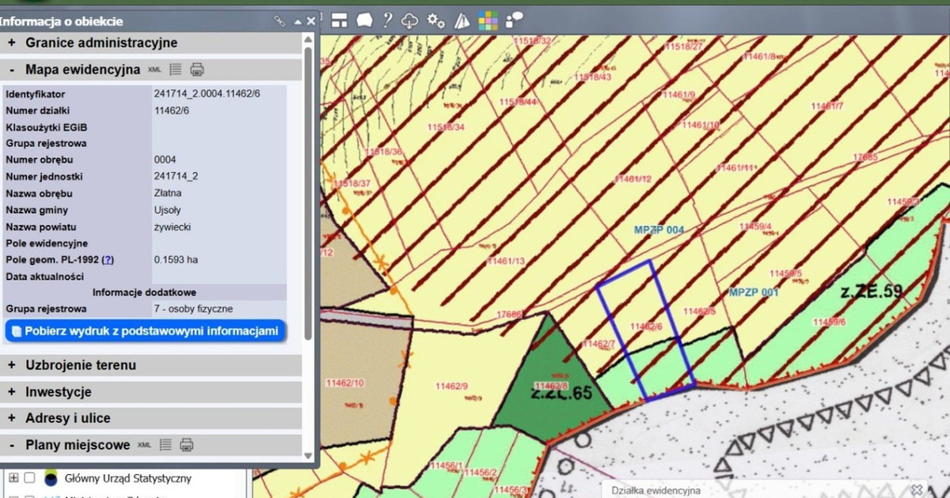
Task: Close the Działka ewidencyjna popup at bottom
Action: (917, 491)
